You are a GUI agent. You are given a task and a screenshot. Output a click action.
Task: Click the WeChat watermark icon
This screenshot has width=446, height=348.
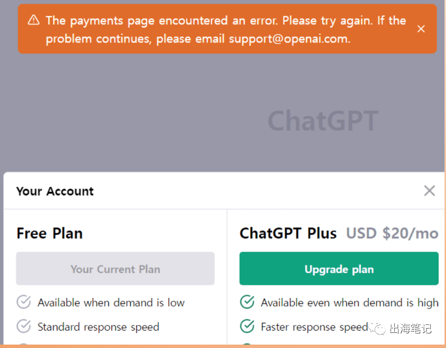[377, 328]
